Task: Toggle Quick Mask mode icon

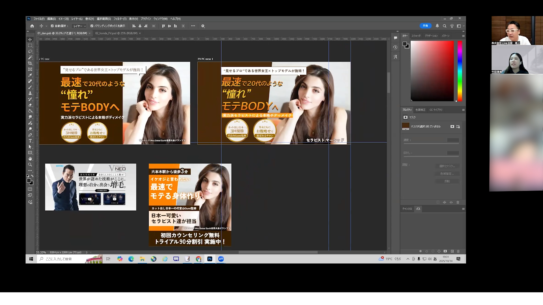Action: [x=30, y=189]
